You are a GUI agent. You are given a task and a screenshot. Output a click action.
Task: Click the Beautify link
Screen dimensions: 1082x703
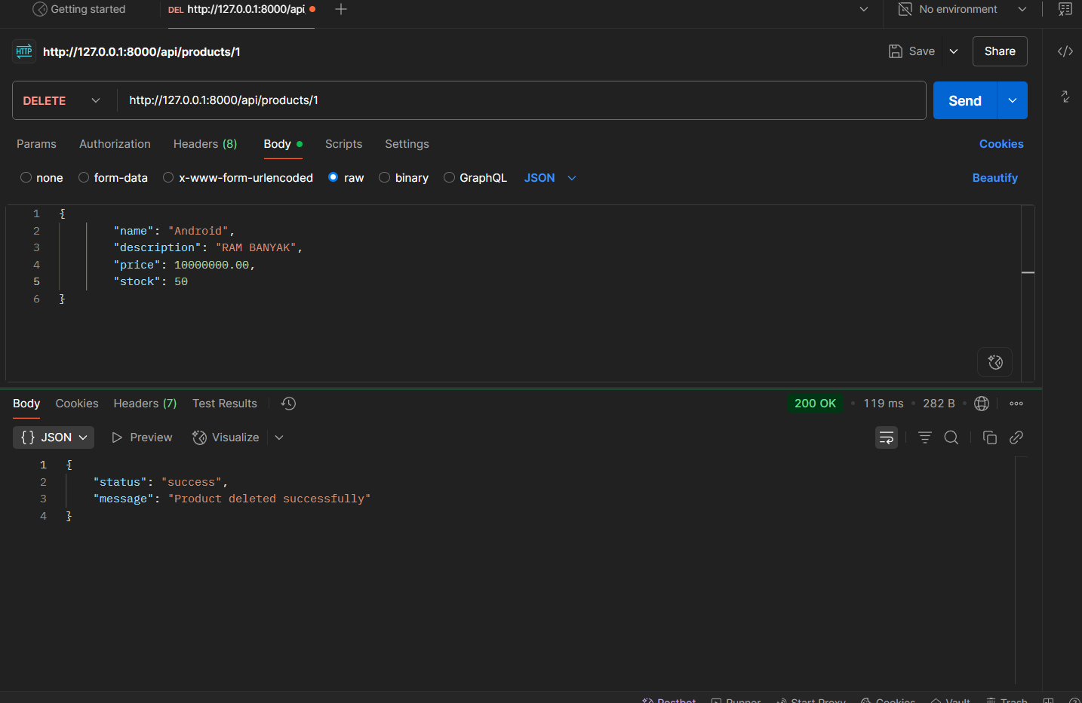[994, 177]
